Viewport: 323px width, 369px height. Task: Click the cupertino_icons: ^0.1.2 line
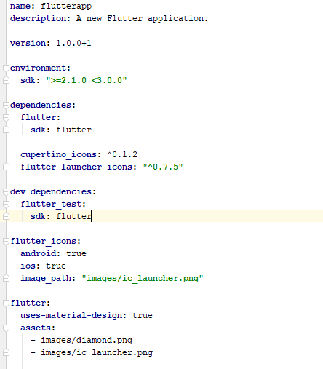79,154
